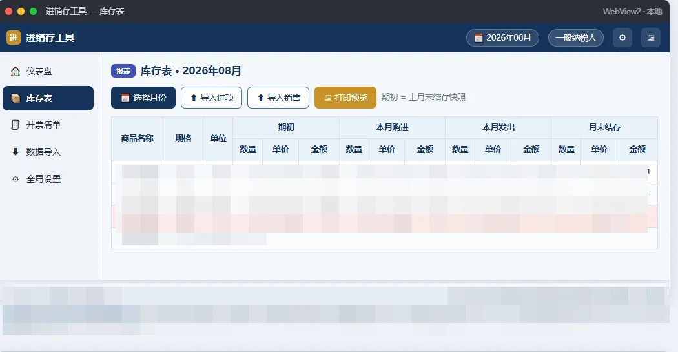Click 数量 header under 本月购进

pyautogui.click(x=354, y=150)
